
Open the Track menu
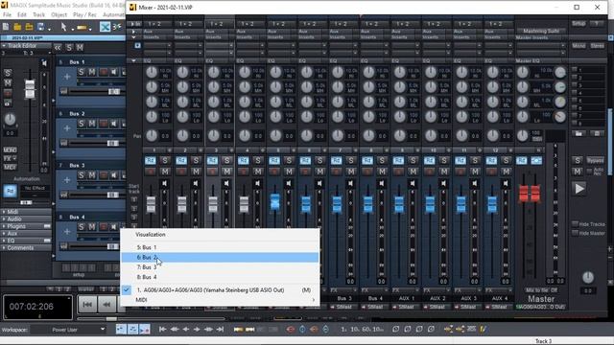[x=38, y=14]
